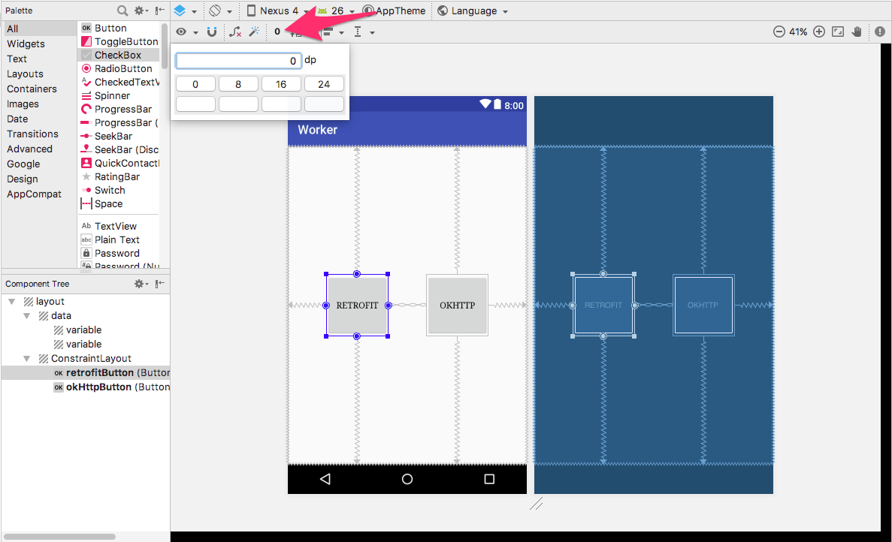Click the zoom to fit screen icon
The height and width of the screenshot is (542, 892).
(x=838, y=32)
